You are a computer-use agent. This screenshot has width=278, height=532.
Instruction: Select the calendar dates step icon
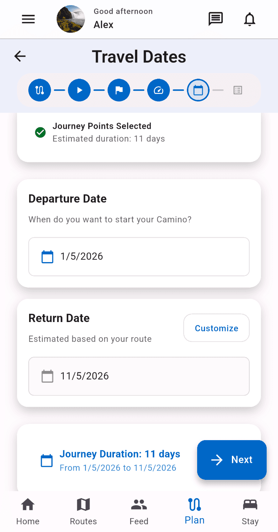pyautogui.click(x=198, y=90)
